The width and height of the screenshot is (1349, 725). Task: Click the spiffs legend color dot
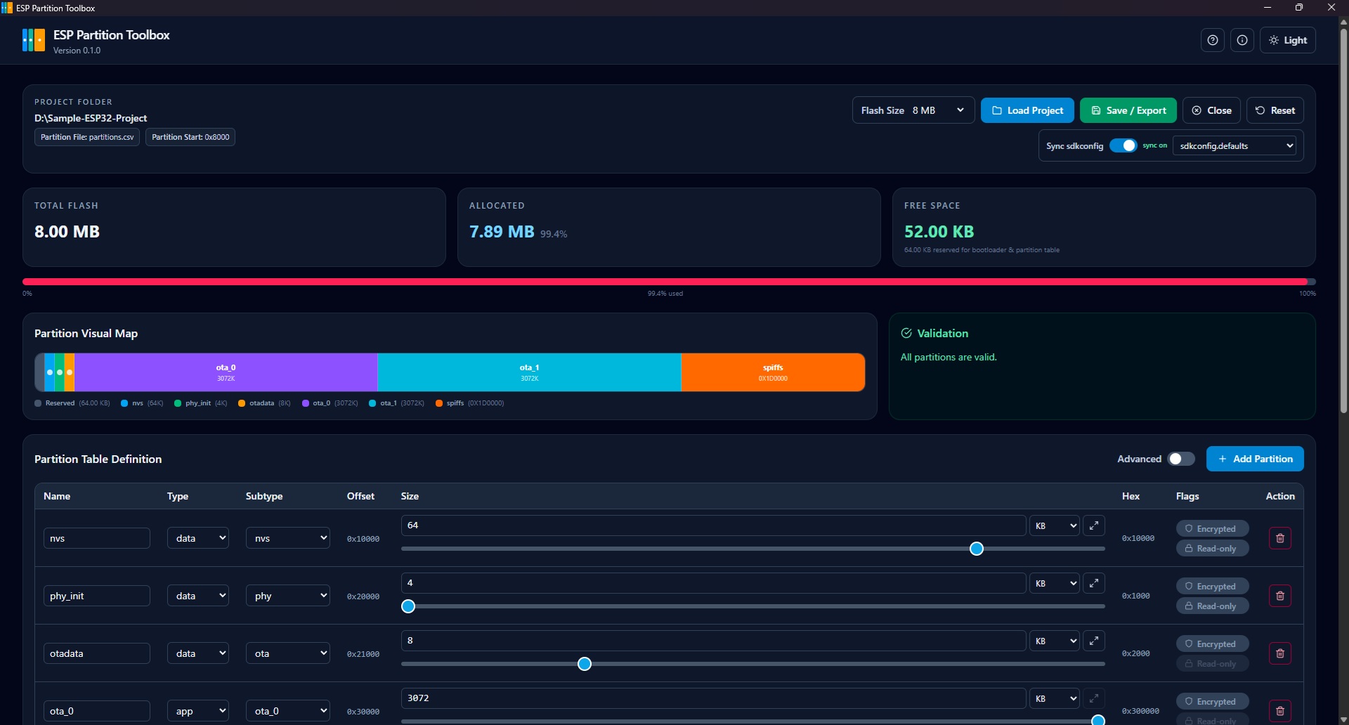pos(439,403)
